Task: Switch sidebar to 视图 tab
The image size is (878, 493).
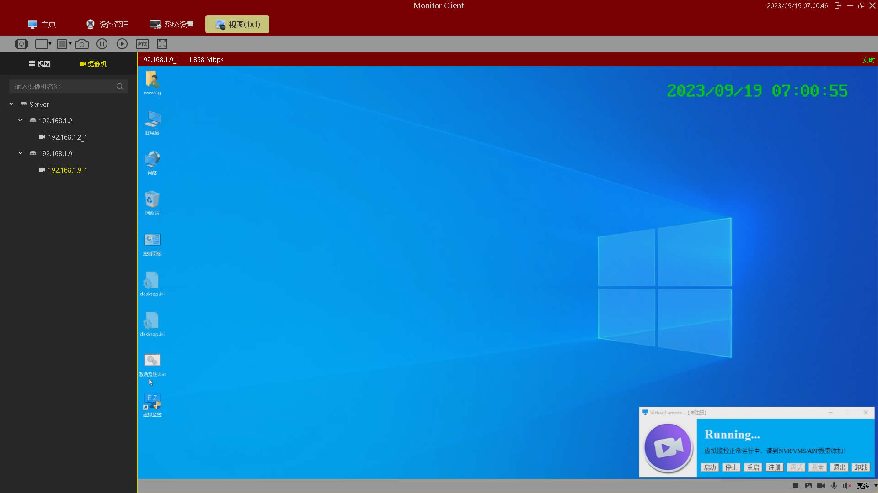Action: tap(39, 64)
